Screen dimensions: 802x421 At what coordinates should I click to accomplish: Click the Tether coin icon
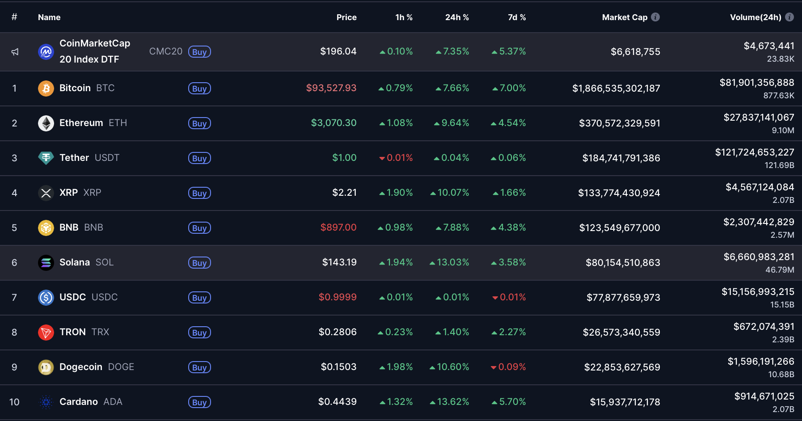tap(46, 158)
